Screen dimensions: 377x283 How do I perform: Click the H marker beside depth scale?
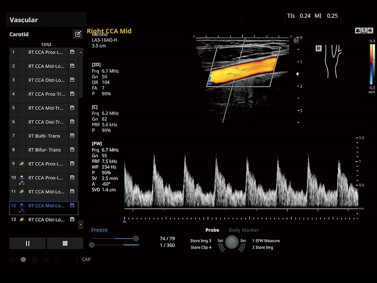point(296,41)
